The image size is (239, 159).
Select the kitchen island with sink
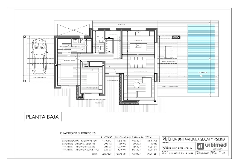tap(138, 47)
